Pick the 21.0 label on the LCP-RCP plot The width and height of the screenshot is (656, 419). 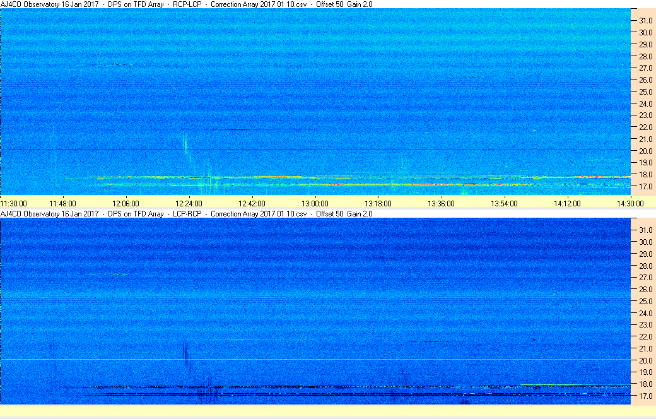(x=645, y=349)
